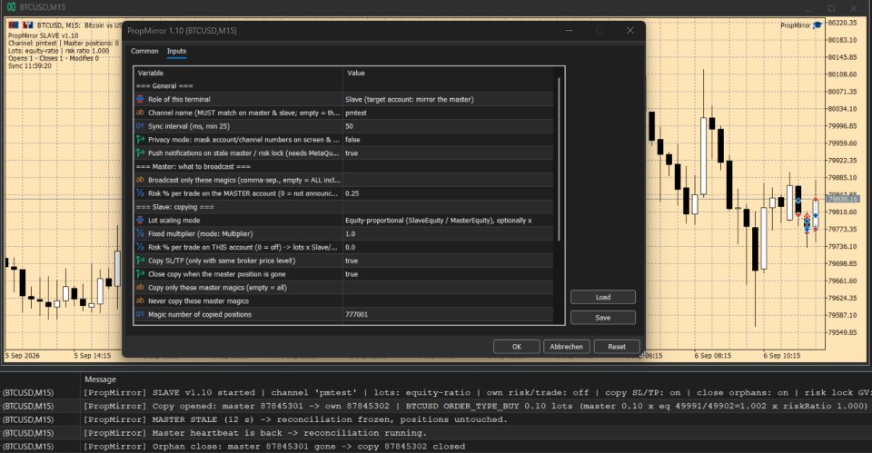This screenshot has height=453, width=872.
Task: Click the ½ icon beside Fixed multiplier
Action: (x=140, y=233)
